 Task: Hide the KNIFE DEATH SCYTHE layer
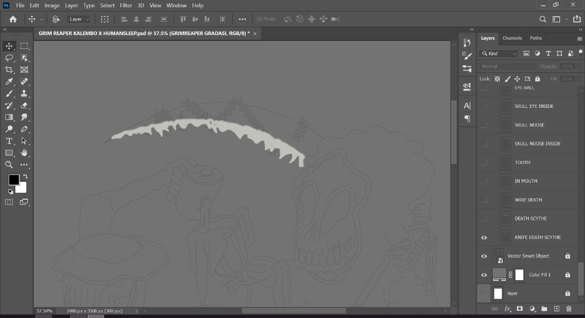point(484,238)
